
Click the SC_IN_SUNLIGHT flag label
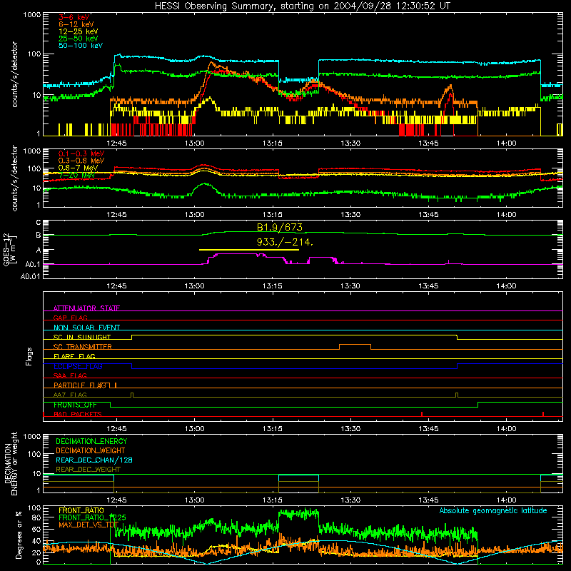82,337
